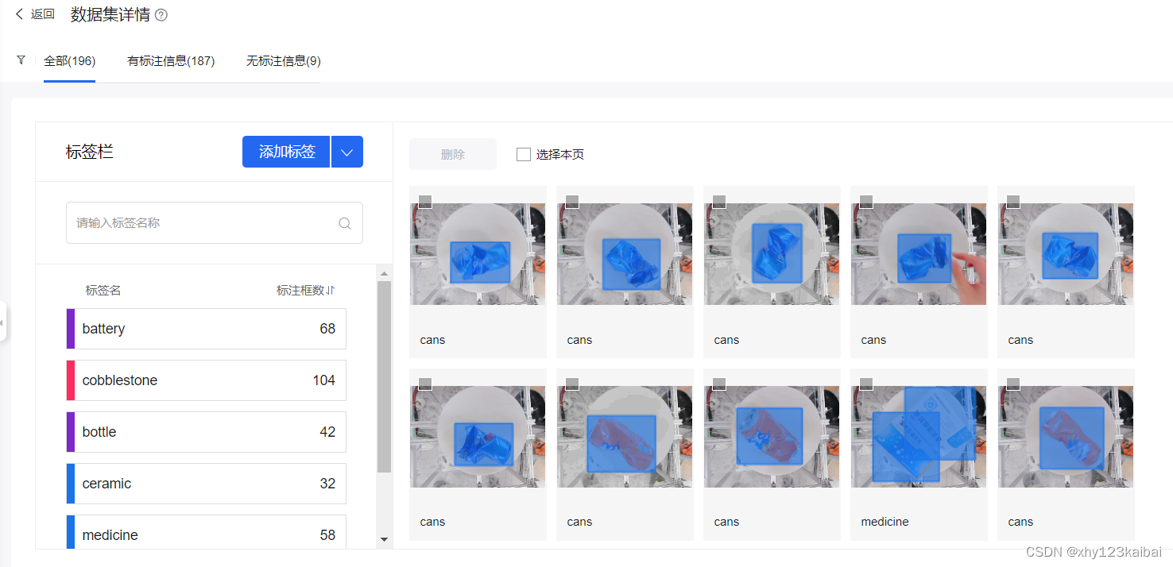
Task: Click the 删除 button
Action: pyautogui.click(x=453, y=154)
